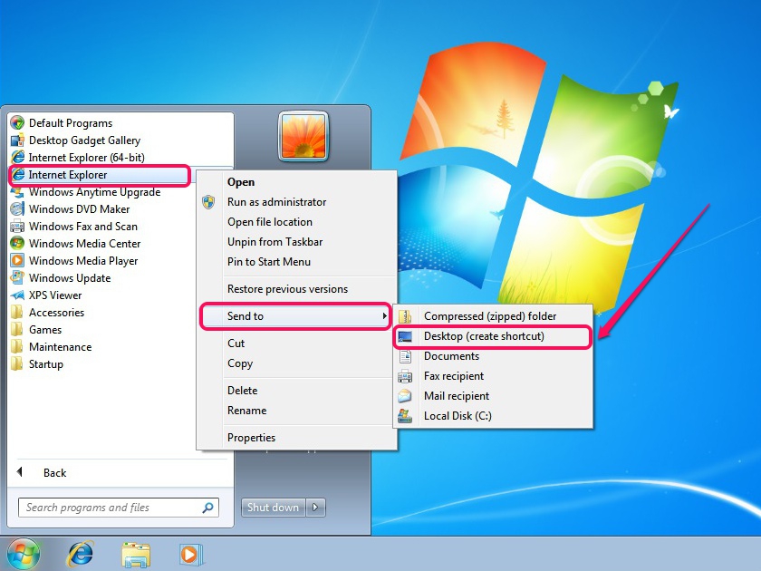761x571 pixels.
Task: Open Windows Media Player from the taskbar
Action: pyautogui.click(x=190, y=553)
